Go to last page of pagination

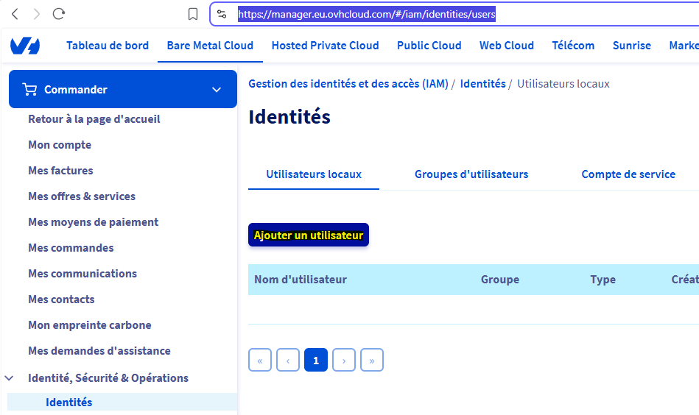(x=372, y=361)
